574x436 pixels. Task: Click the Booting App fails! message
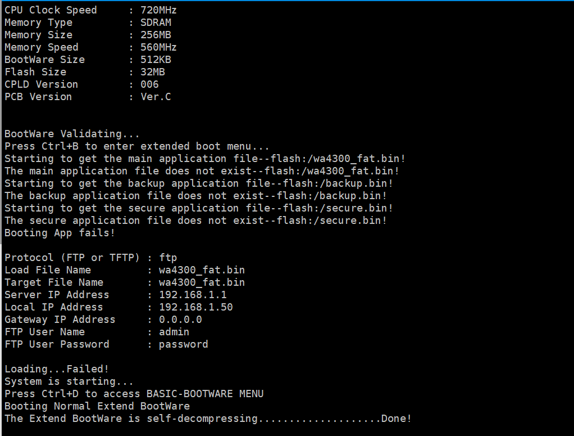pyautogui.click(x=60, y=233)
